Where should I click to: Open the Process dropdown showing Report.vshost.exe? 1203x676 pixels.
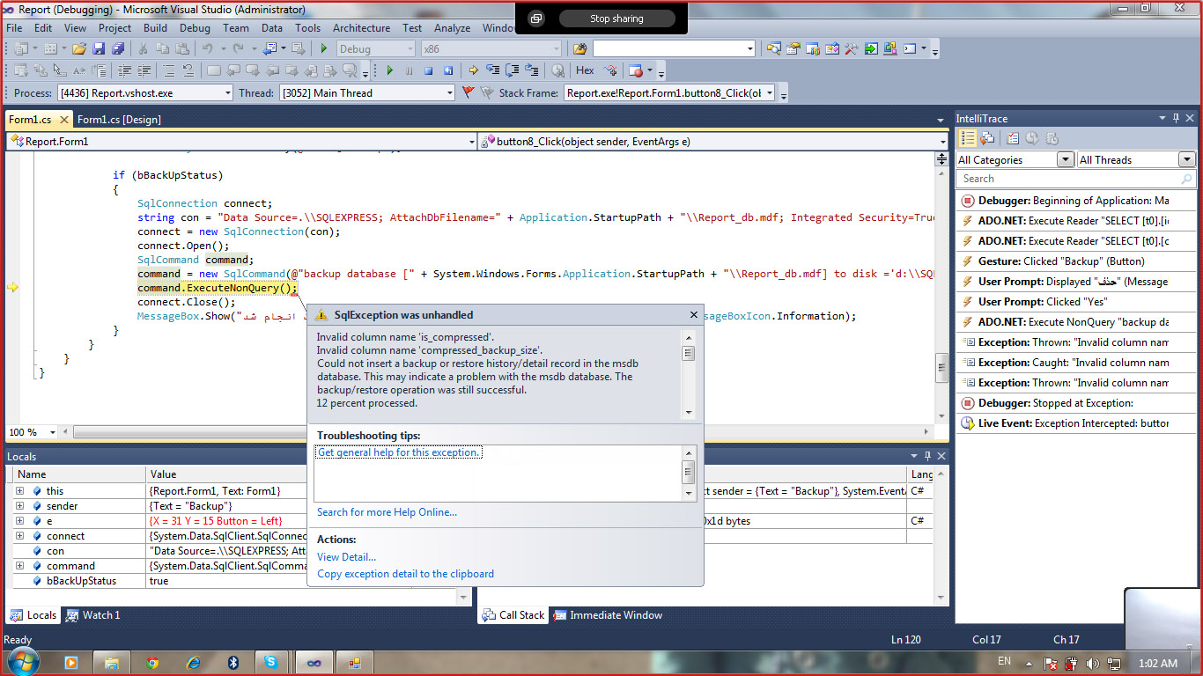click(x=227, y=92)
